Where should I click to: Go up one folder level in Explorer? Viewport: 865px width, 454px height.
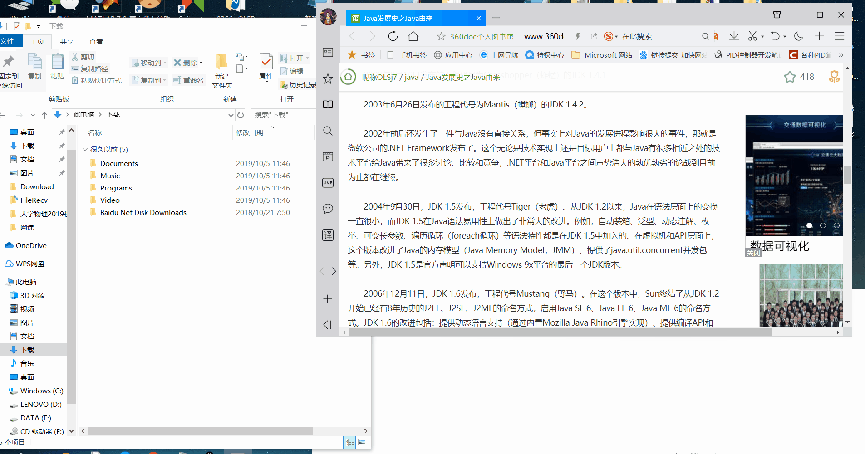[44, 115]
